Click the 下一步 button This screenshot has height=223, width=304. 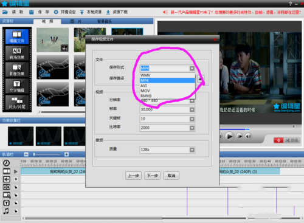(x=153, y=176)
